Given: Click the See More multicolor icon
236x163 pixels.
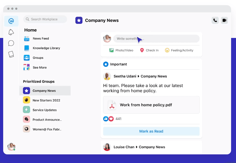Looking at the screenshot, I should click(x=27, y=67).
